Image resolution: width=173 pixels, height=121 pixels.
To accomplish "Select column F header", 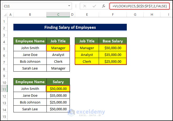I will (113, 14).
